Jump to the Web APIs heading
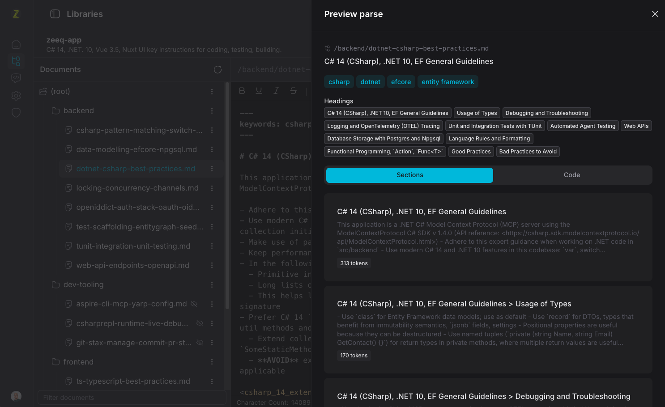The image size is (665, 407). pyautogui.click(x=636, y=126)
